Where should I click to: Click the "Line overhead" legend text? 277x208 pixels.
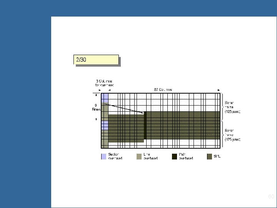click(x=150, y=156)
